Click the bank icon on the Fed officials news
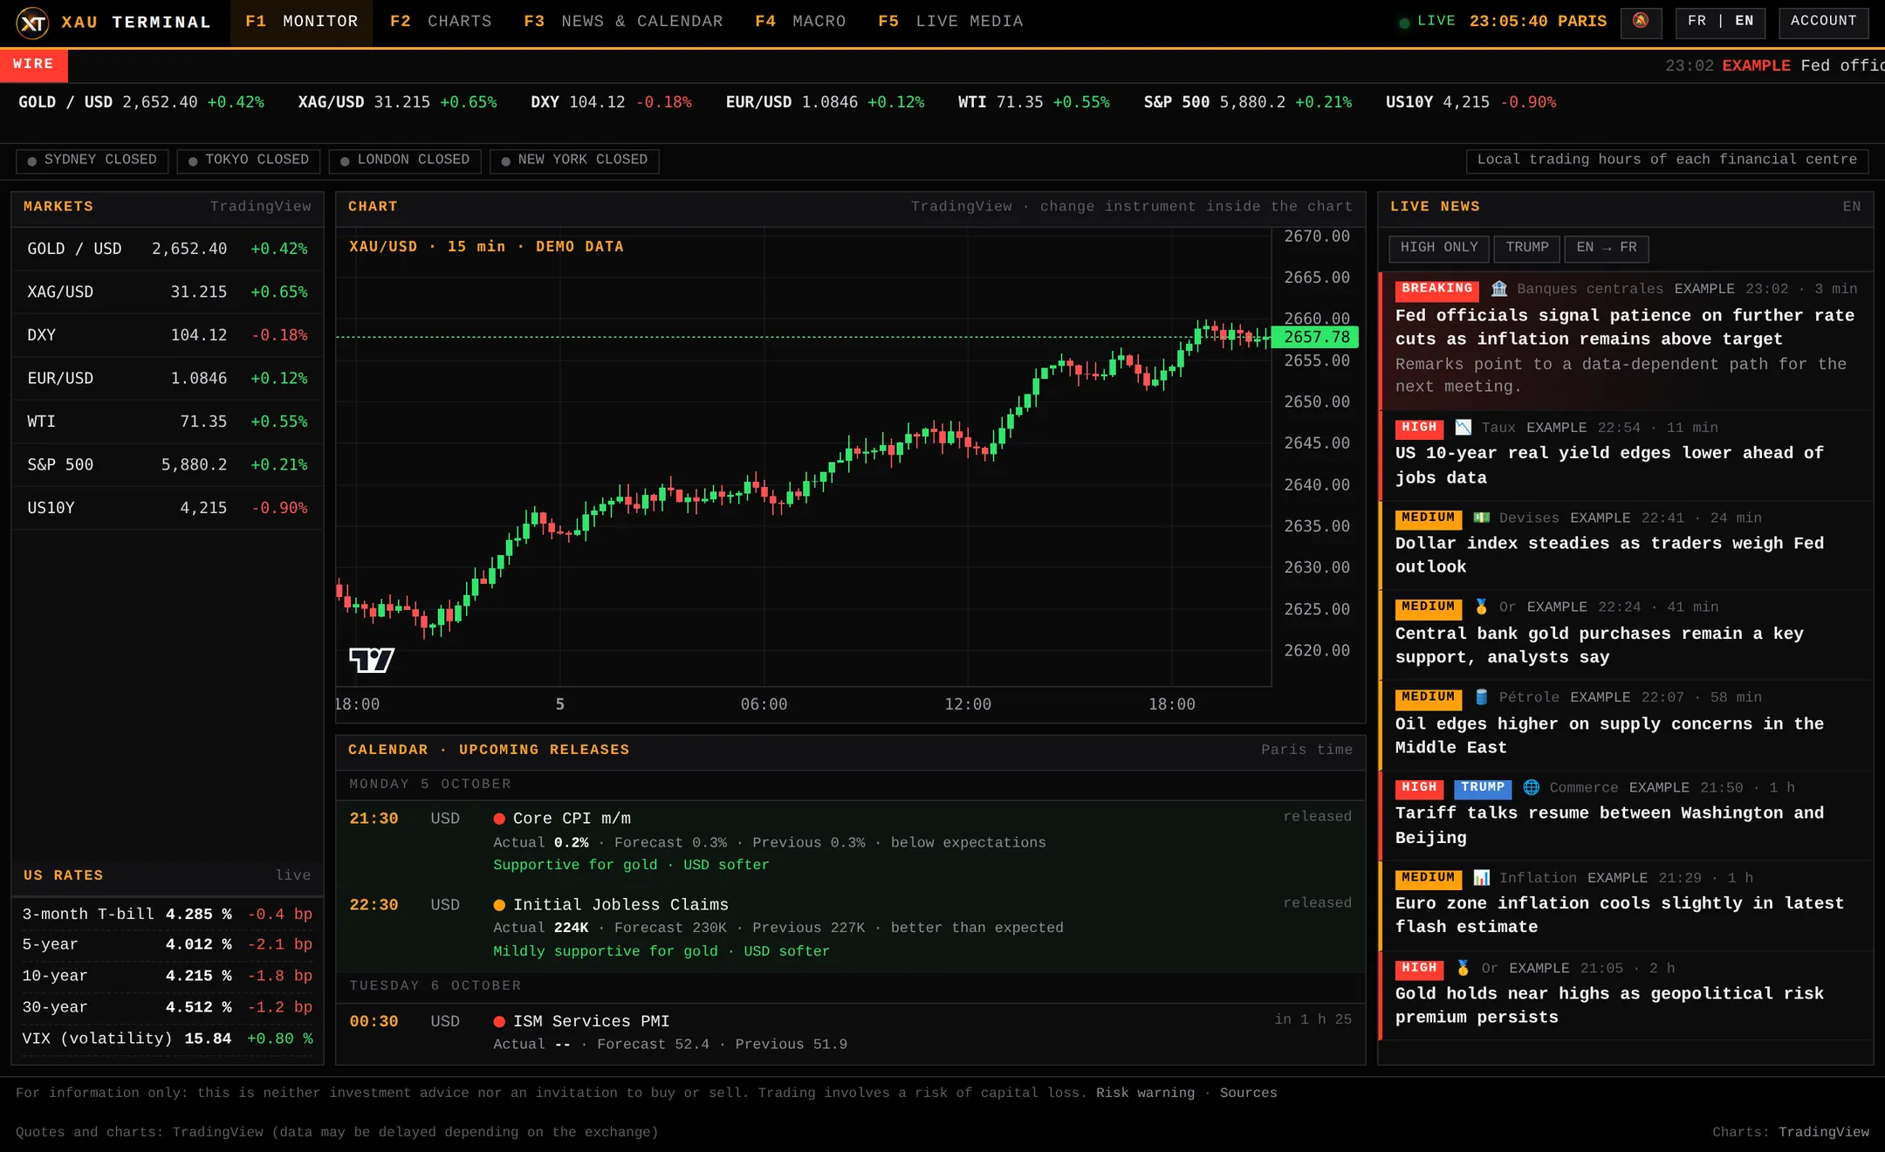The height and width of the screenshot is (1152, 1885). click(x=1499, y=289)
